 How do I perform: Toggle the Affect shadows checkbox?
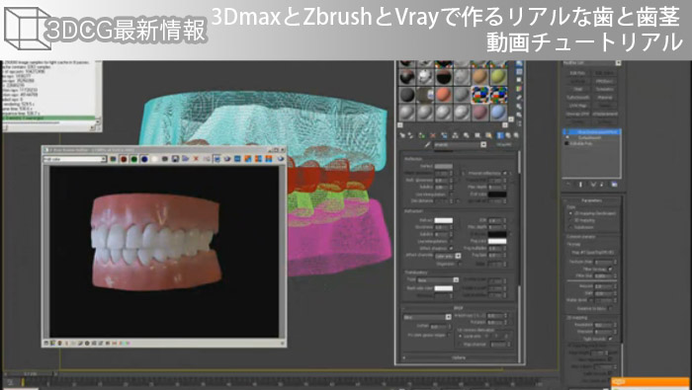click(451, 248)
